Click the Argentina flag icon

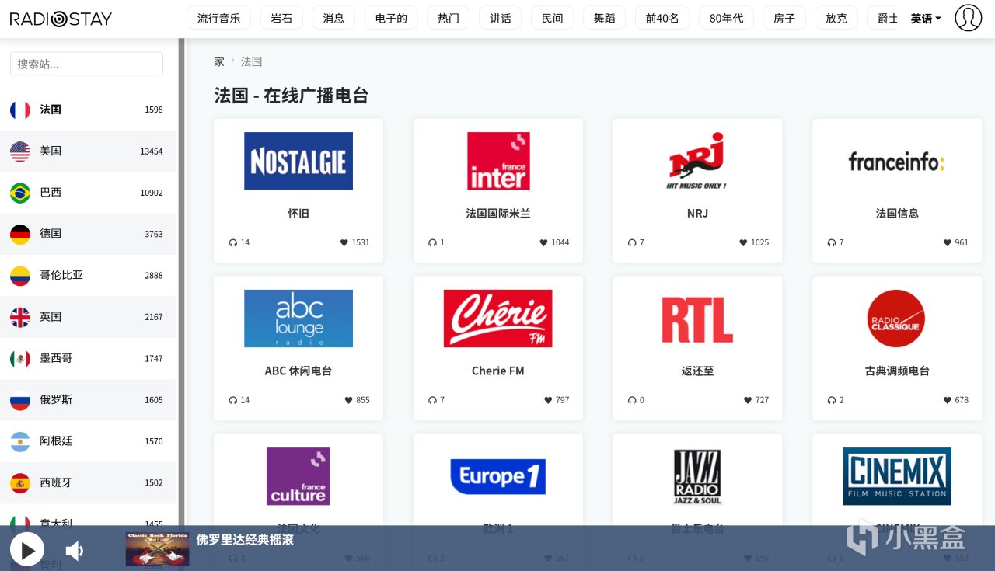click(20, 441)
